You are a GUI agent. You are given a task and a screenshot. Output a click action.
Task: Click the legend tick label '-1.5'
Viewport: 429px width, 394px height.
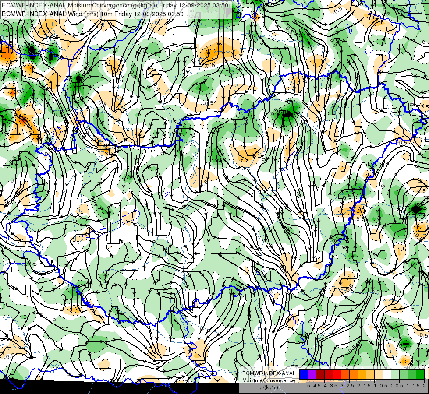point(366,386)
